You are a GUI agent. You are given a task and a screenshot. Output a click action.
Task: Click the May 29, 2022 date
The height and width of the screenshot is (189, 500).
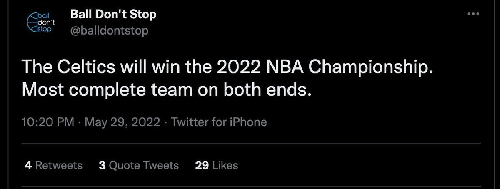pyautogui.click(x=123, y=122)
